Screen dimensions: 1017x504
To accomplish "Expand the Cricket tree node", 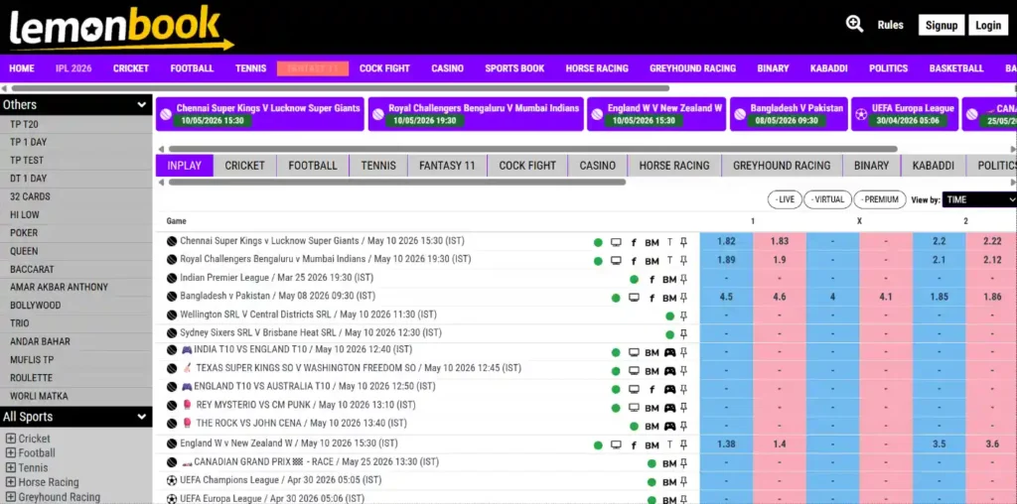I will (10, 439).
